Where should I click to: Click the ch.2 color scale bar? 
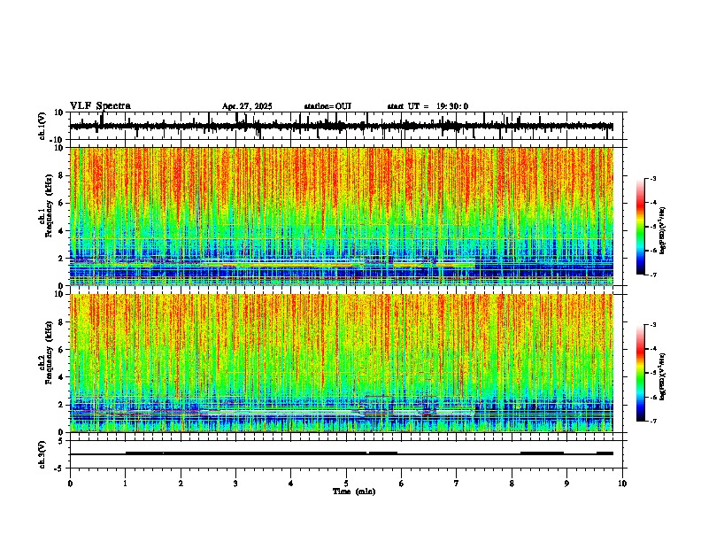641,373
